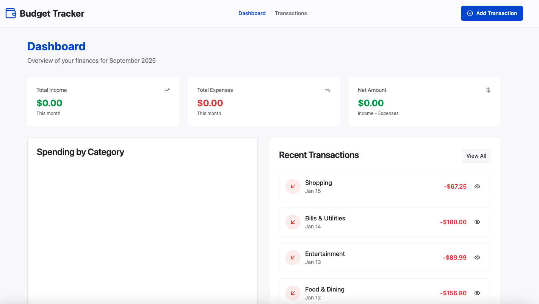Click the trending-up icon on Total Income card
Image resolution: width=539 pixels, height=304 pixels.
click(x=166, y=90)
